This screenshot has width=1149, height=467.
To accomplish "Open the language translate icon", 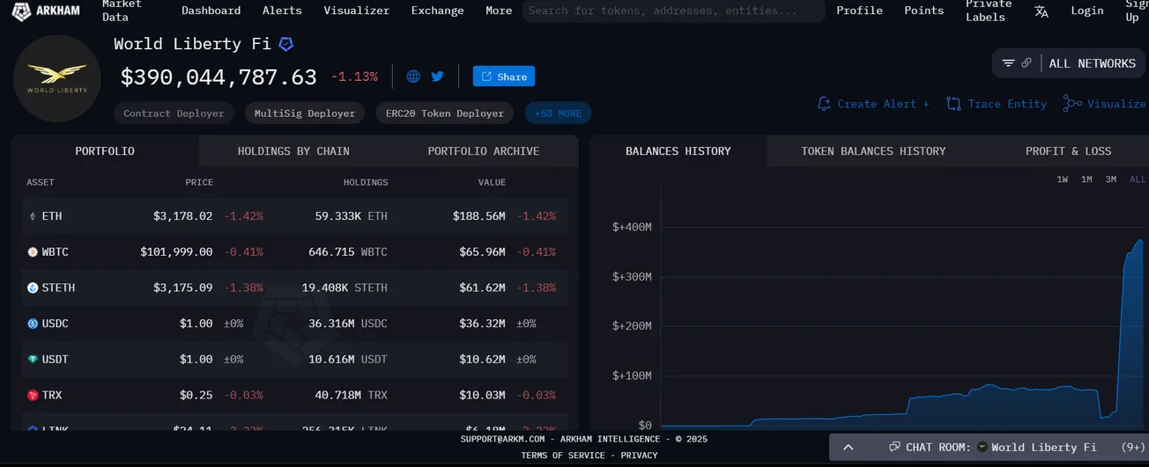I will click(x=1042, y=11).
